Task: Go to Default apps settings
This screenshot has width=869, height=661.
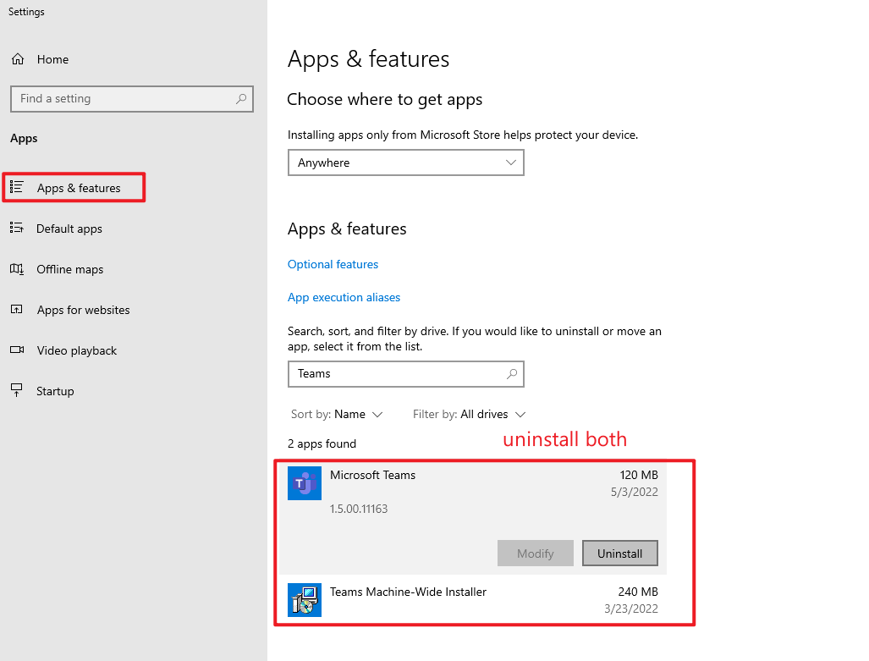Action: click(69, 229)
